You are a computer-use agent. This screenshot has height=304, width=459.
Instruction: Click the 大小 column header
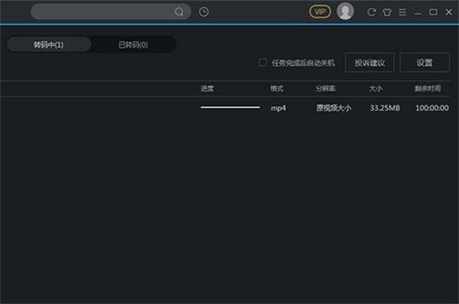tap(376, 89)
